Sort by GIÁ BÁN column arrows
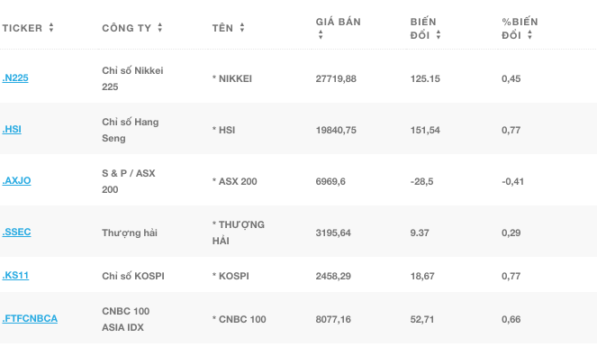597x347 pixels. click(x=321, y=34)
